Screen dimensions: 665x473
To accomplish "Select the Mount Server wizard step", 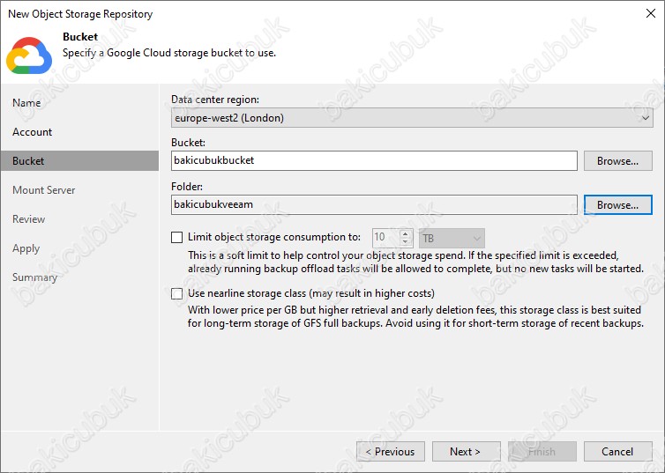I will click(x=44, y=190).
